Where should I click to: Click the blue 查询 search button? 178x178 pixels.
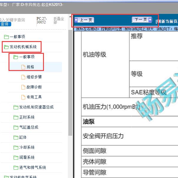point(5,24)
